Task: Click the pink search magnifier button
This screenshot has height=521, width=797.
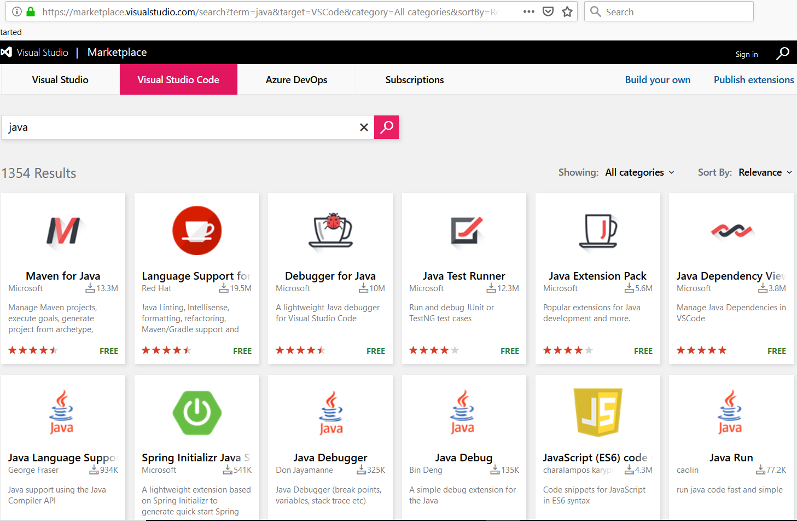Action: click(386, 127)
